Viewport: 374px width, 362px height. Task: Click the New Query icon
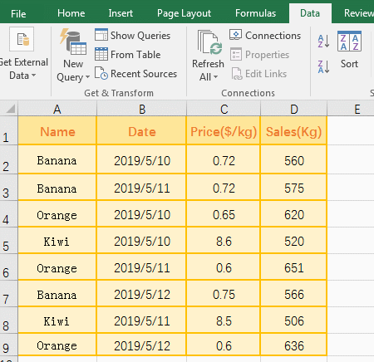(73, 42)
